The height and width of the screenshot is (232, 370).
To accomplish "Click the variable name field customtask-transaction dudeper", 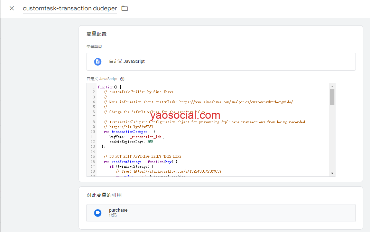I will click(x=70, y=8).
